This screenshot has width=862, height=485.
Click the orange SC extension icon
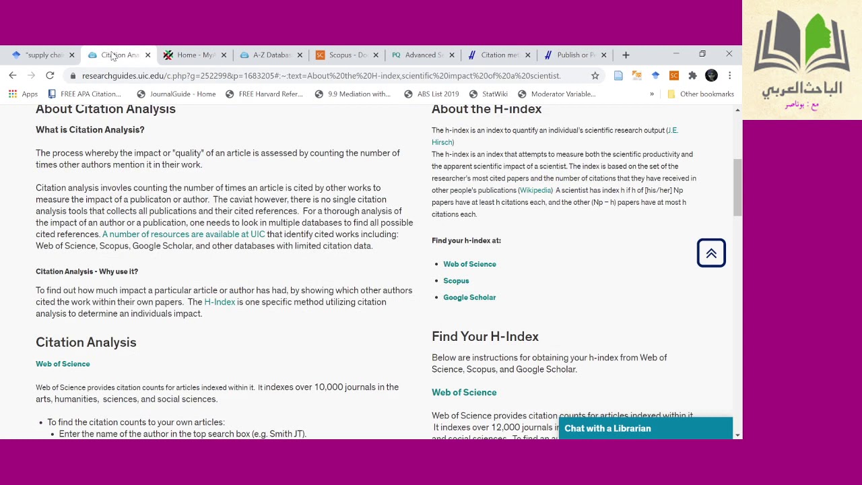674,75
